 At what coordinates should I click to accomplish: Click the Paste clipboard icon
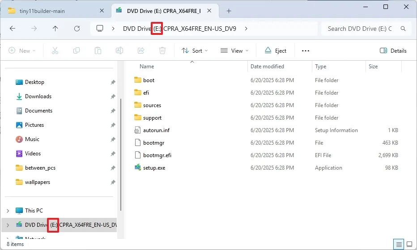(x=98, y=50)
